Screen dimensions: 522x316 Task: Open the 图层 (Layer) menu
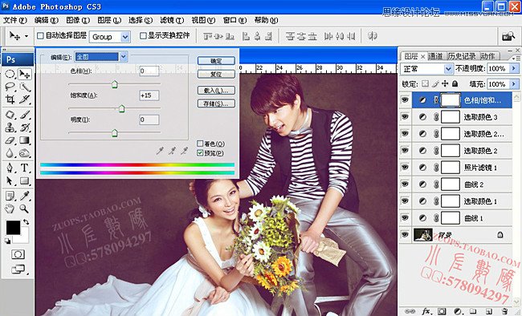pos(109,20)
